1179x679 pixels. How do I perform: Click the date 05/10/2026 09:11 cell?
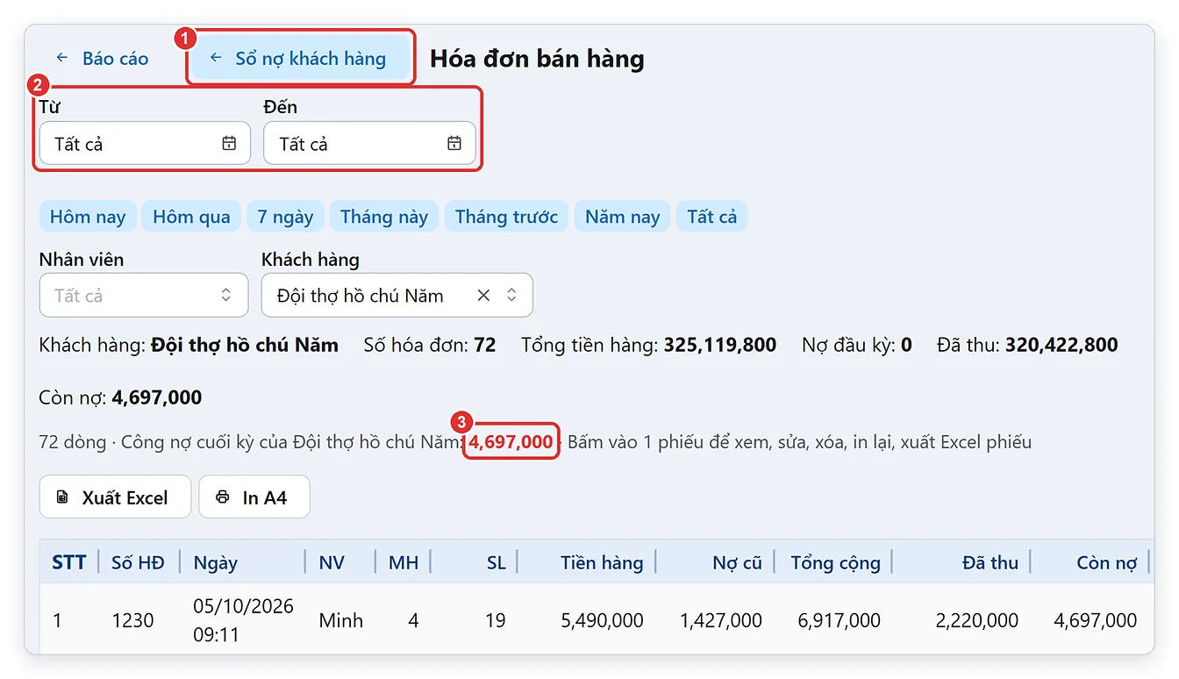pyautogui.click(x=243, y=620)
